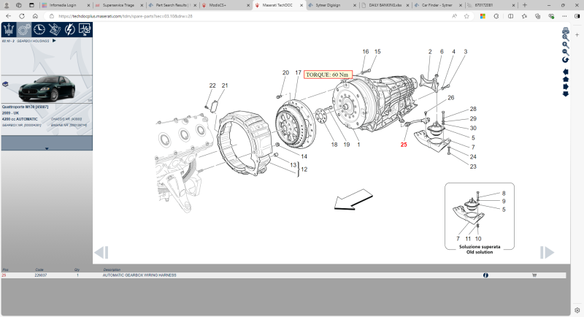Open browser settings and more menu
Screen dimensions: 584x317
[x=564, y=16]
